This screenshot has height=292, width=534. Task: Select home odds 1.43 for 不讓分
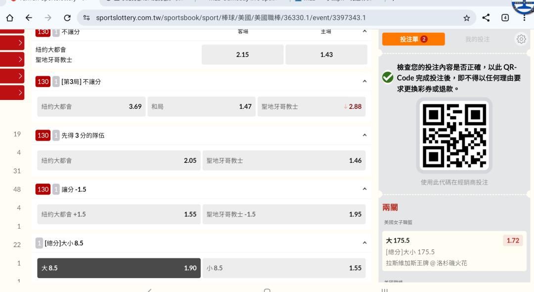click(x=326, y=54)
